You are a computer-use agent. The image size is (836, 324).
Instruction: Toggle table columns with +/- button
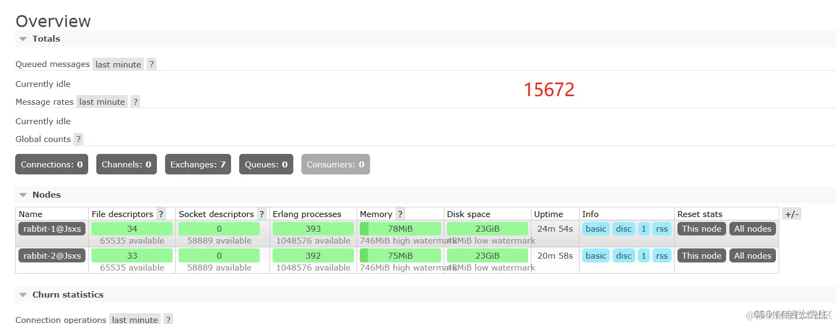tap(792, 214)
